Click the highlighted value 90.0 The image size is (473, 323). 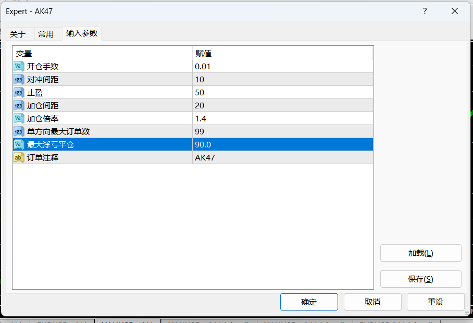pos(283,144)
